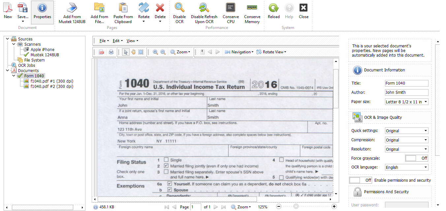Open the Rotate View menu
This screenshot has width=446, height=211.
[x=271, y=52]
